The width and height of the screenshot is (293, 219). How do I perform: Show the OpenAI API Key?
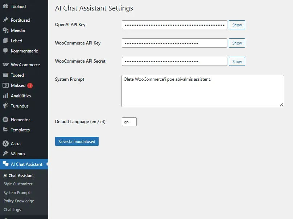click(237, 25)
